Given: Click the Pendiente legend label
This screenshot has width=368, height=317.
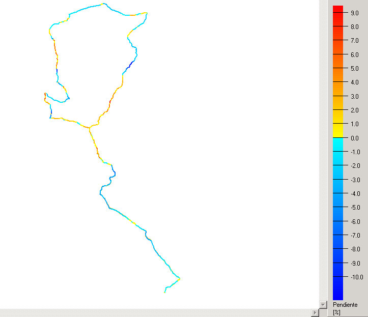Looking at the screenshot, I should (x=345, y=305).
